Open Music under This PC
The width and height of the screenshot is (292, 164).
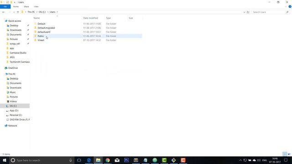[13, 92]
